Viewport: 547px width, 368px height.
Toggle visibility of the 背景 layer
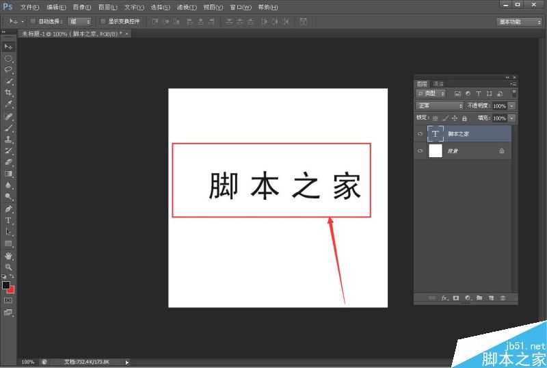[x=420, y=151]
